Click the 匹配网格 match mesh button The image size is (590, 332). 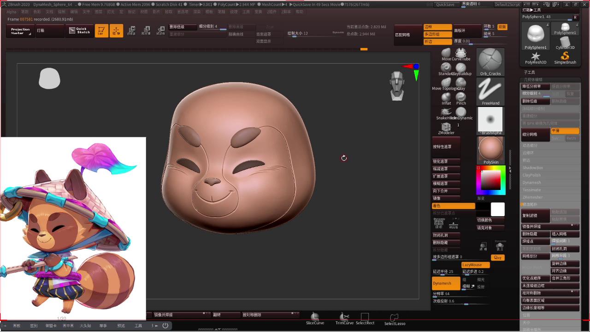[408, 35]
